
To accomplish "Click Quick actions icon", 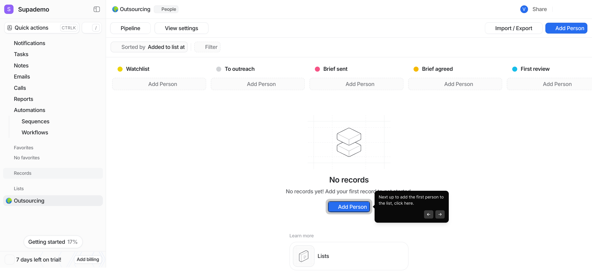I will coord(10,28).
